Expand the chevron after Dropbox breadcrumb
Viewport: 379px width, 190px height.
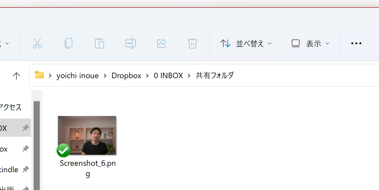pyautogui.click(x=147, y=76)
